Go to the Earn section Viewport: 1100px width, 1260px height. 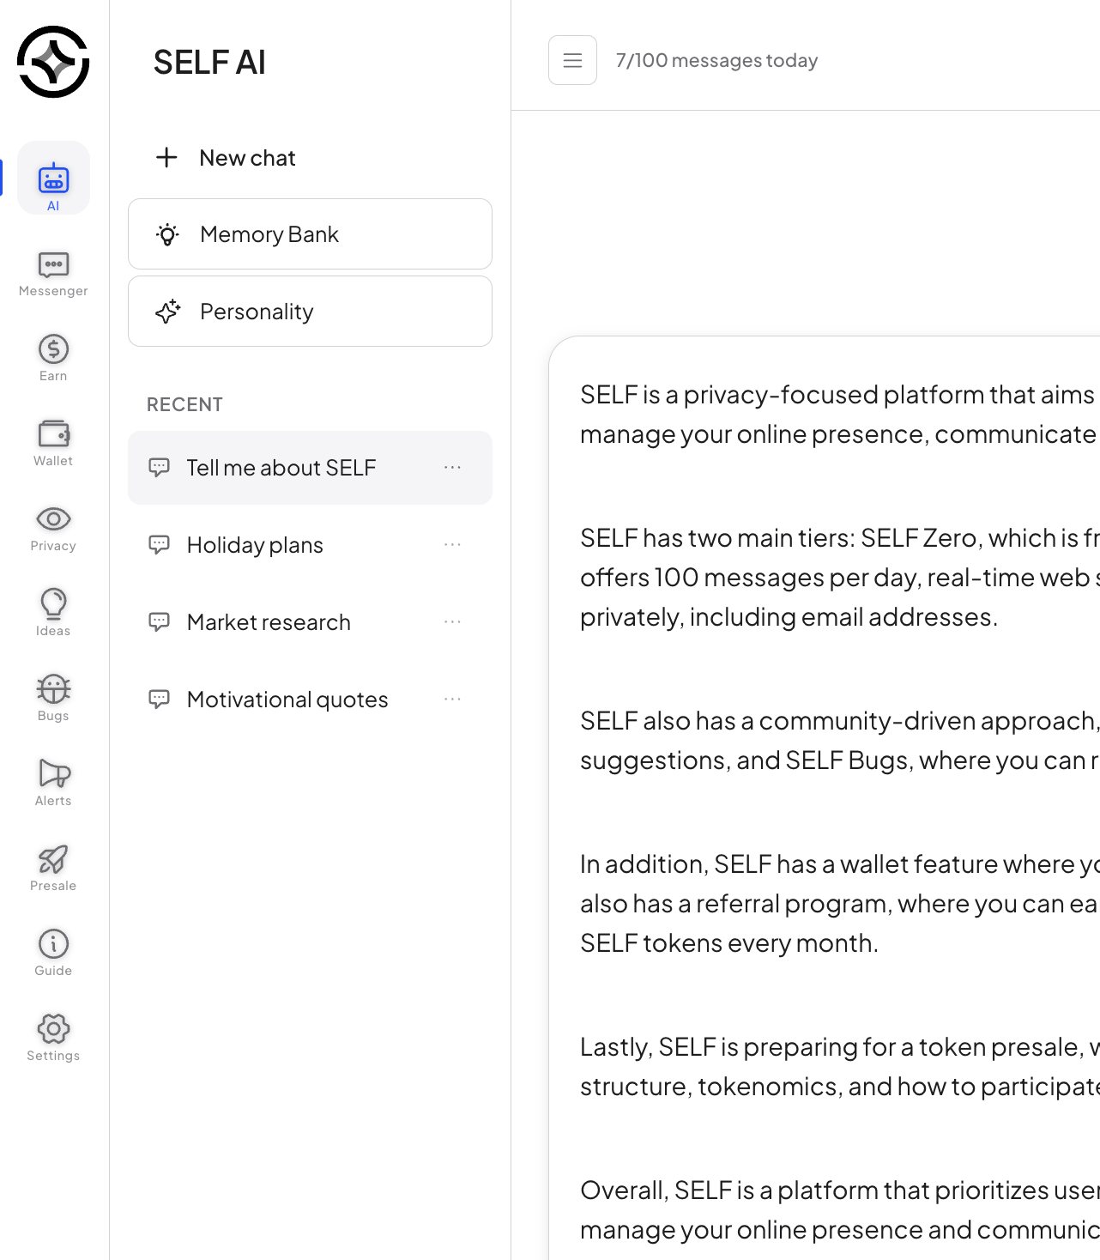[x=53, y=359]
